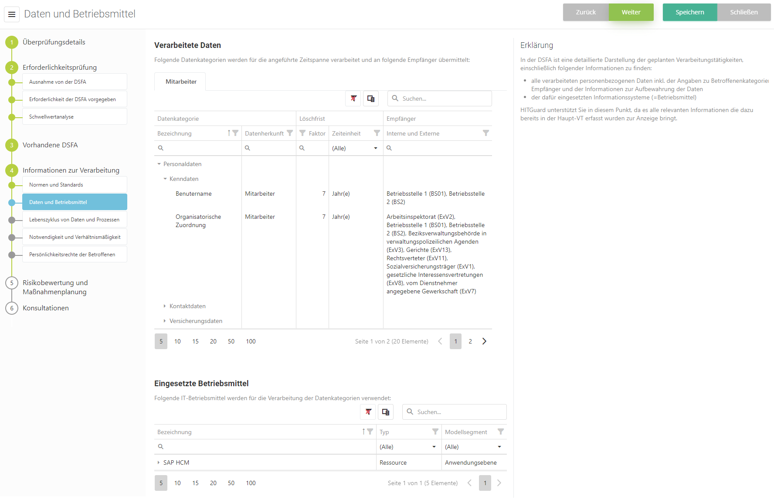The width and height of the screenshot is (774, 503).
Task: Open the Zeiteinheit (Alle) filter dropdown
Action: tap(375, 148)
